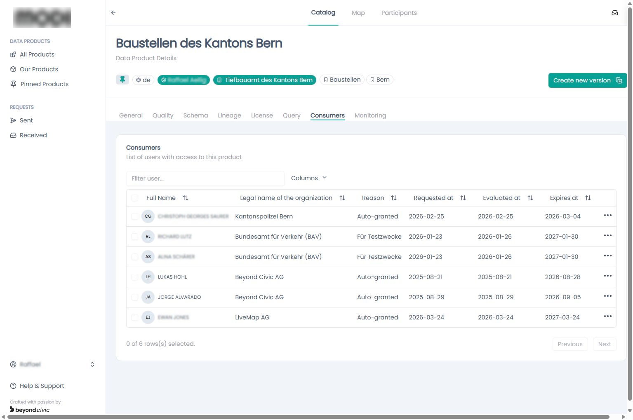The height and width of the screenshot is (420, 633).
Task: Select the Jorge Alvarado row checkbox
Action: click(135, 297)
